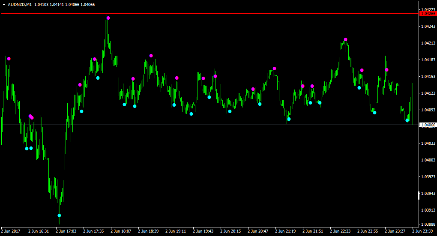Click price scale value 1.03943

tap(428, 193)
